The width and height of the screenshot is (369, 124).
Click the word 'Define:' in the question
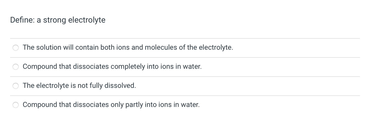tap(22, 20)
